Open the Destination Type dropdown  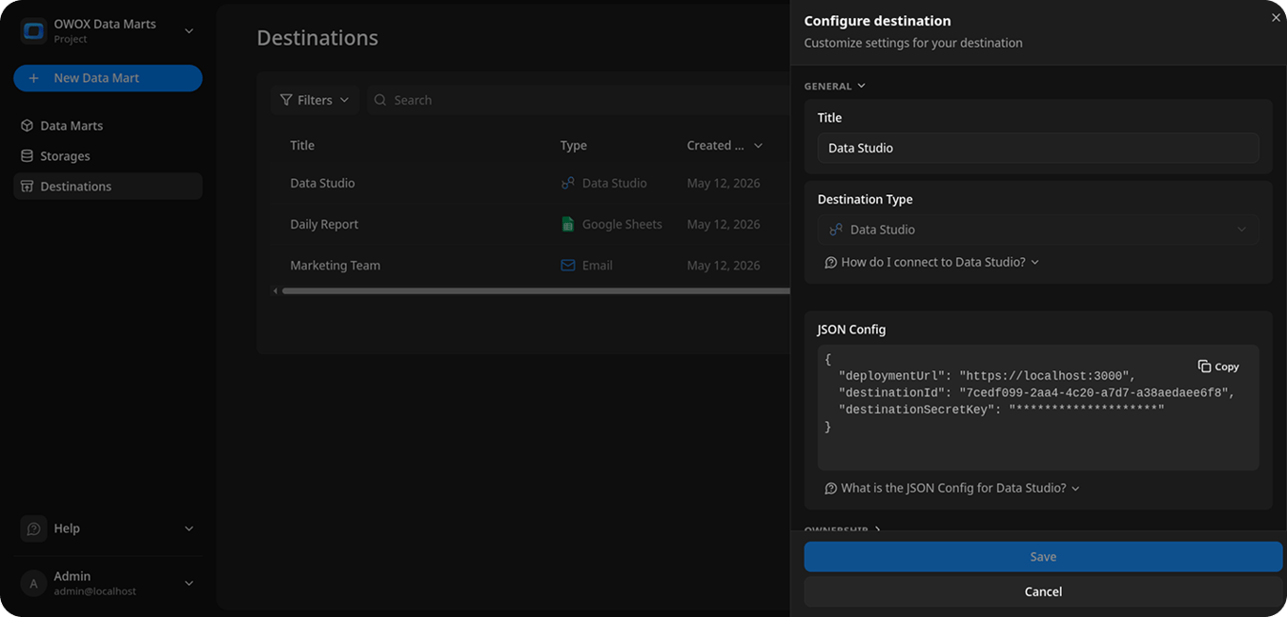1038,229
